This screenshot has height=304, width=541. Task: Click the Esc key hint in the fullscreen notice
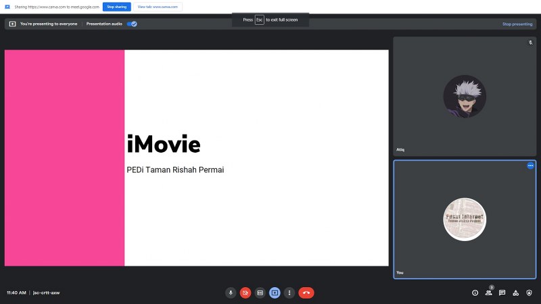[260, 20]
